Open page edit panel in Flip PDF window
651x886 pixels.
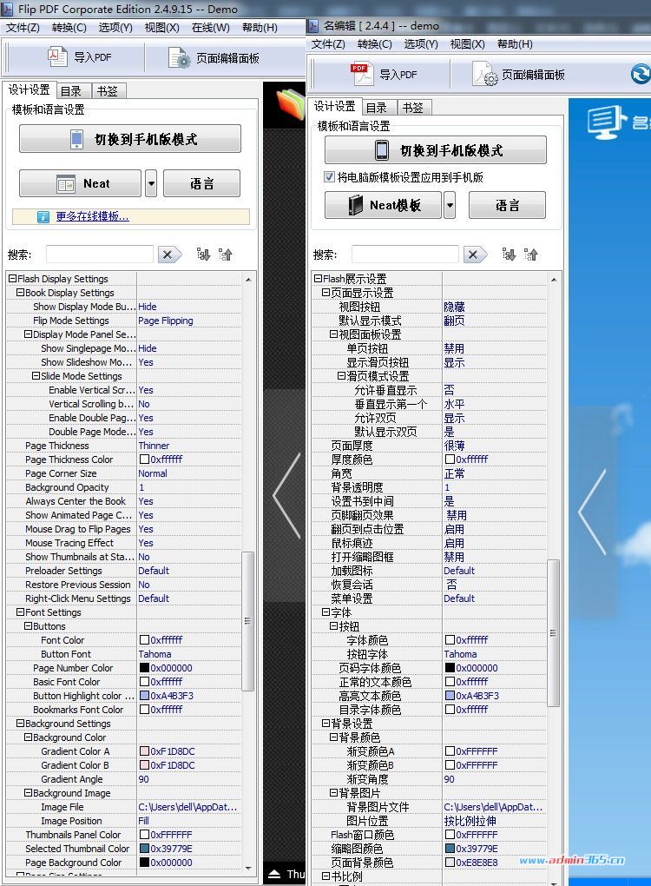[x=214, y=57]
